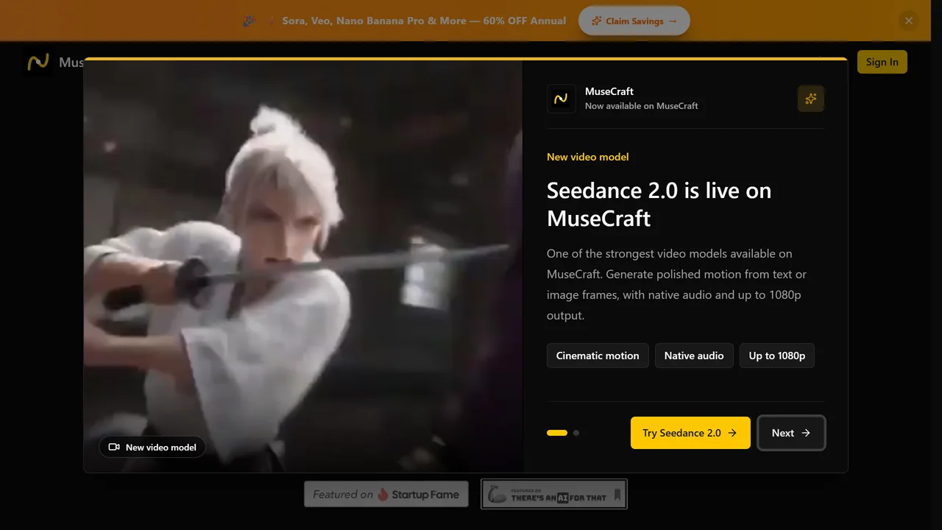942x530 pixels.
Task: Open the There's An AI For That badge
Action: tap(554, 495)
